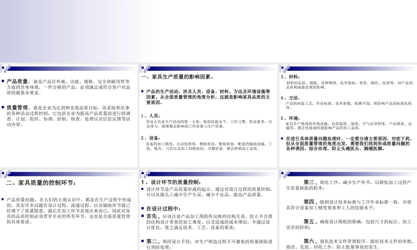417x250 pixels.
Task: Click the bold term 产品质量
Action: [x=17, y=82]
